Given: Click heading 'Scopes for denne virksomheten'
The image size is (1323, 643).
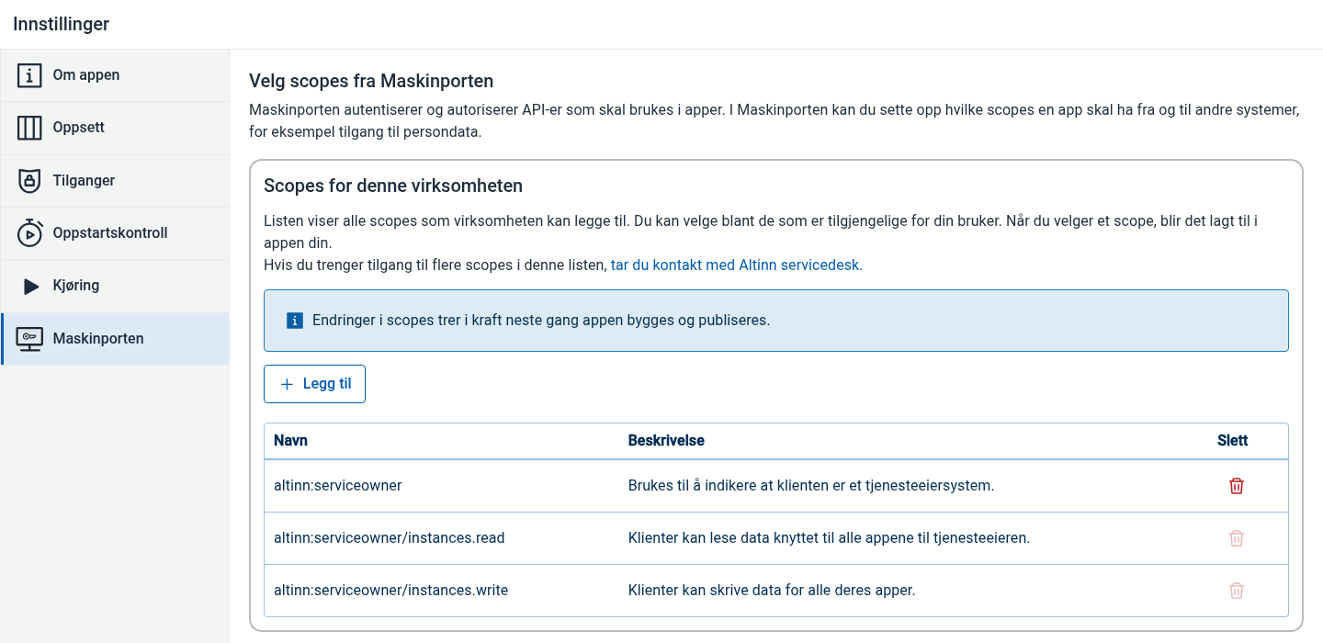Looking at the screenshot, I should click(393, 186).
